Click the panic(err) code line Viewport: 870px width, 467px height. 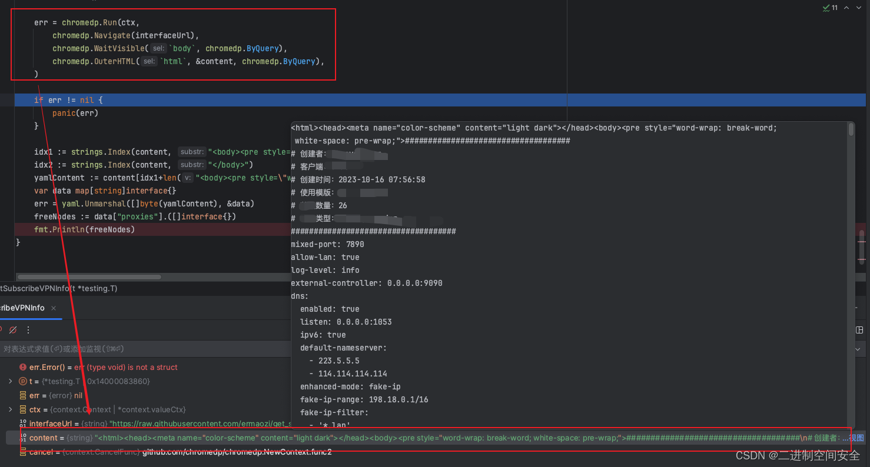[75, 113]
